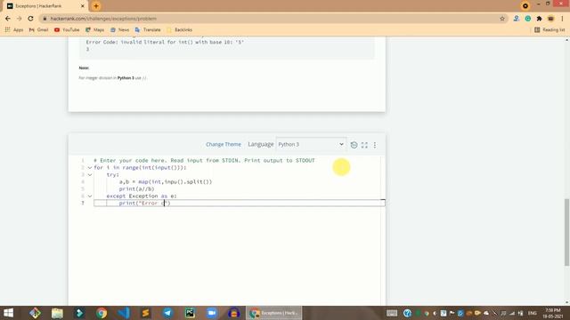Click the a,b = map code line
The image size is (570, 320).
(166, 181)
